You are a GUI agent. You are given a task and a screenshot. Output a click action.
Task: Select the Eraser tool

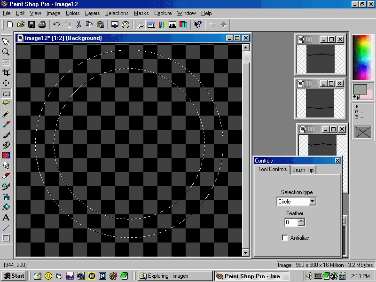click(x=6, y=176)
